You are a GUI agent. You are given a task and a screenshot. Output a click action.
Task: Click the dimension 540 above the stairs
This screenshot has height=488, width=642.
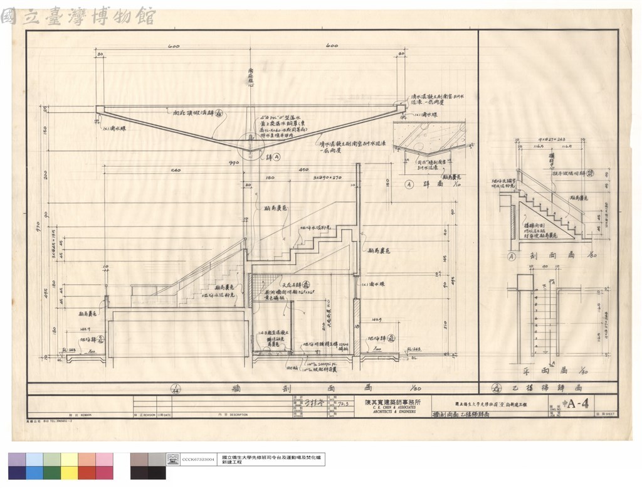174,169
